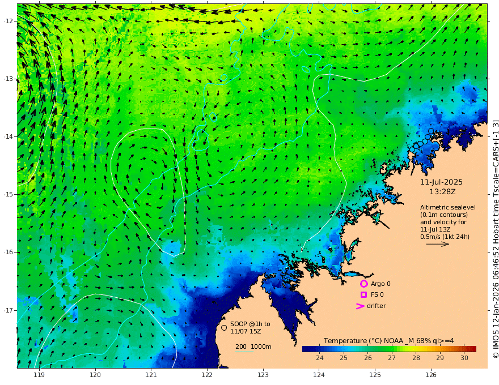Click the northernmost SOOP circle in the track
Screen dimensions: 499x385
point(431,131)
